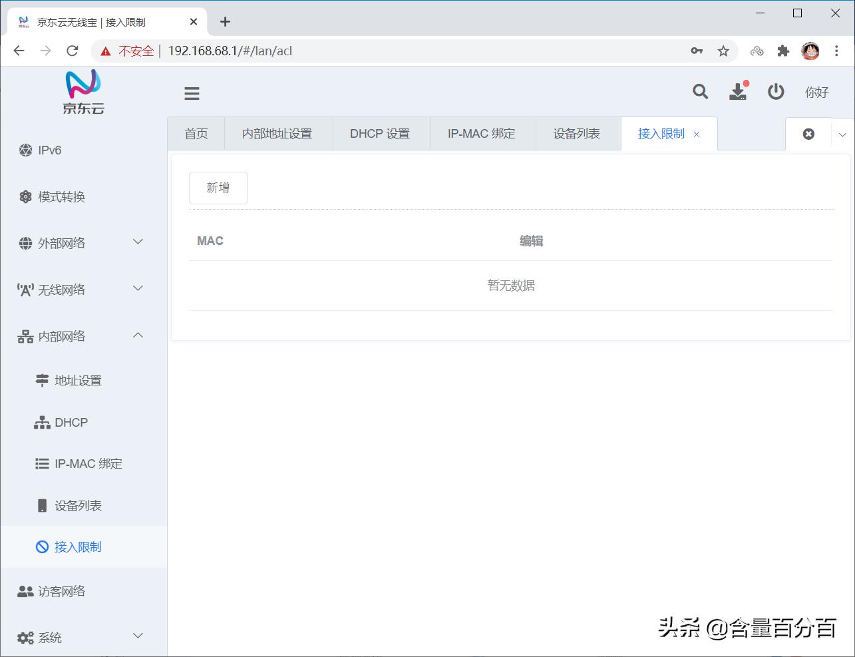Close the 接入限制 tab
This screenshot has width=855, height=657.
(697, 134)
